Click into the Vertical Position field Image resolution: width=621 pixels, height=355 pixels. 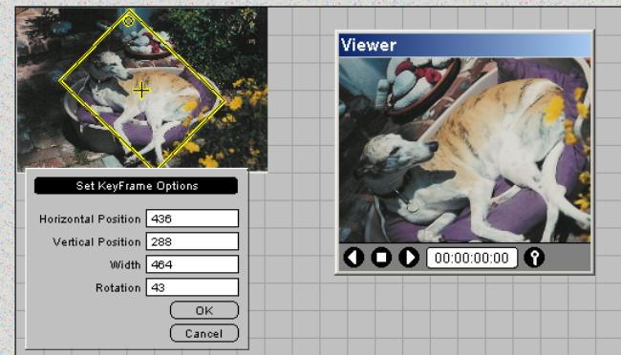click(192, 241)
